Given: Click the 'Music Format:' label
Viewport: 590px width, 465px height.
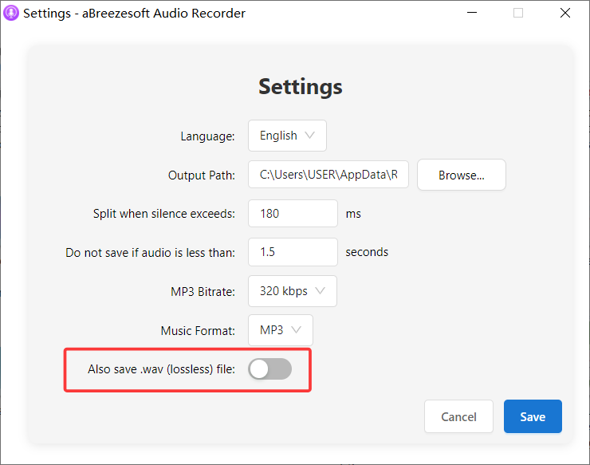Looking at the screenshot, I should point(198,330).
